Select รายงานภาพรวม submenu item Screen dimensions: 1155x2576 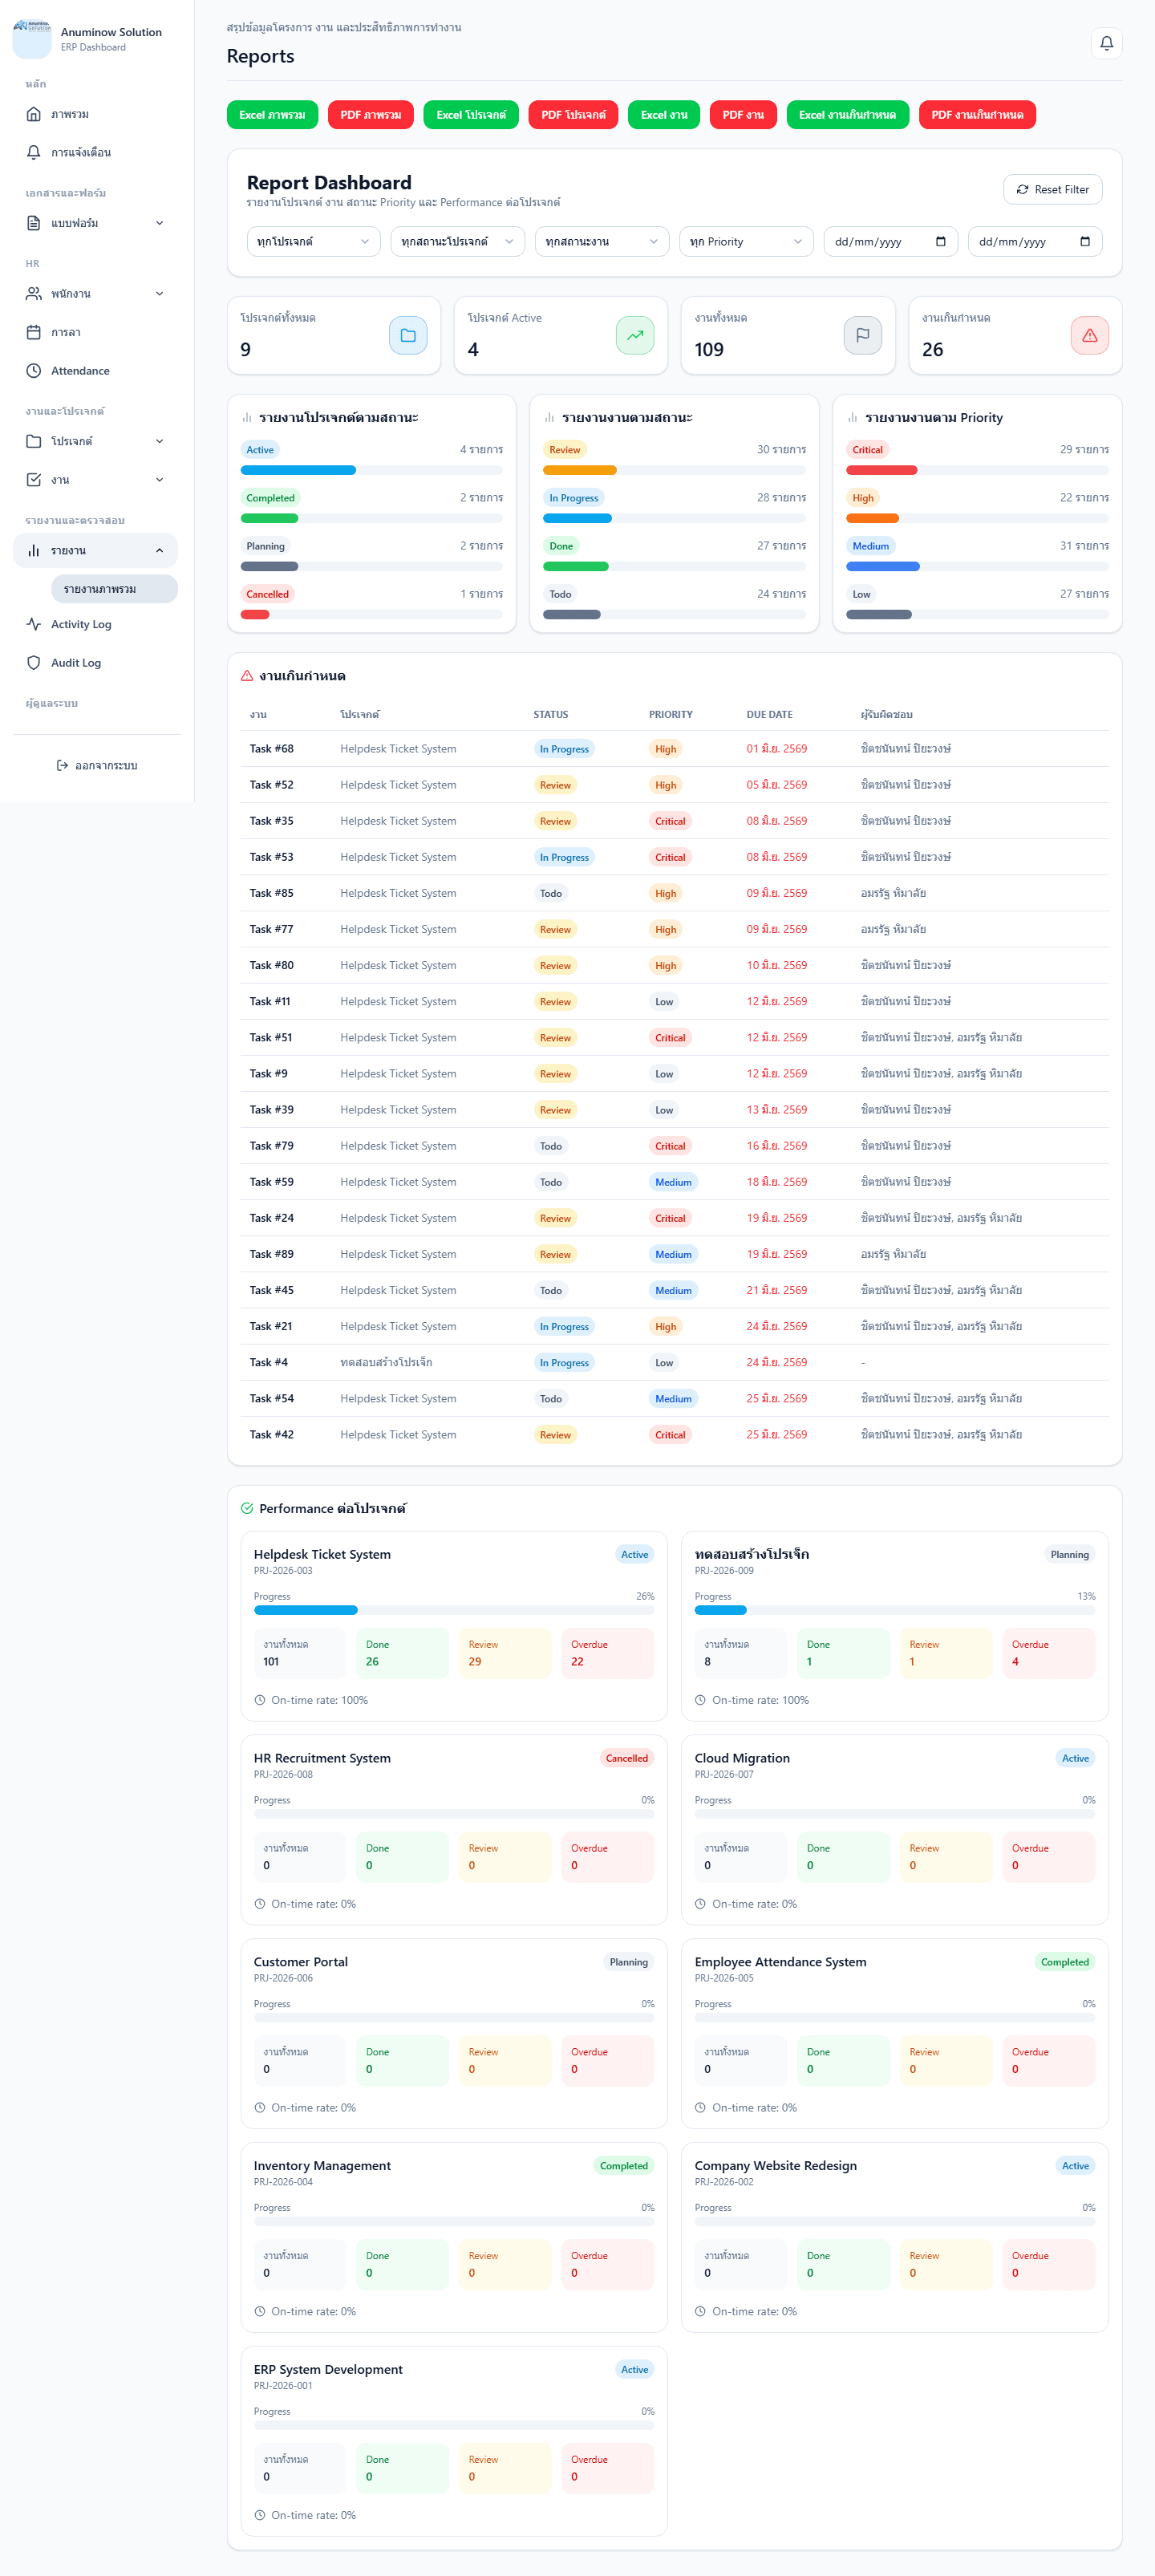coord(114,589)
